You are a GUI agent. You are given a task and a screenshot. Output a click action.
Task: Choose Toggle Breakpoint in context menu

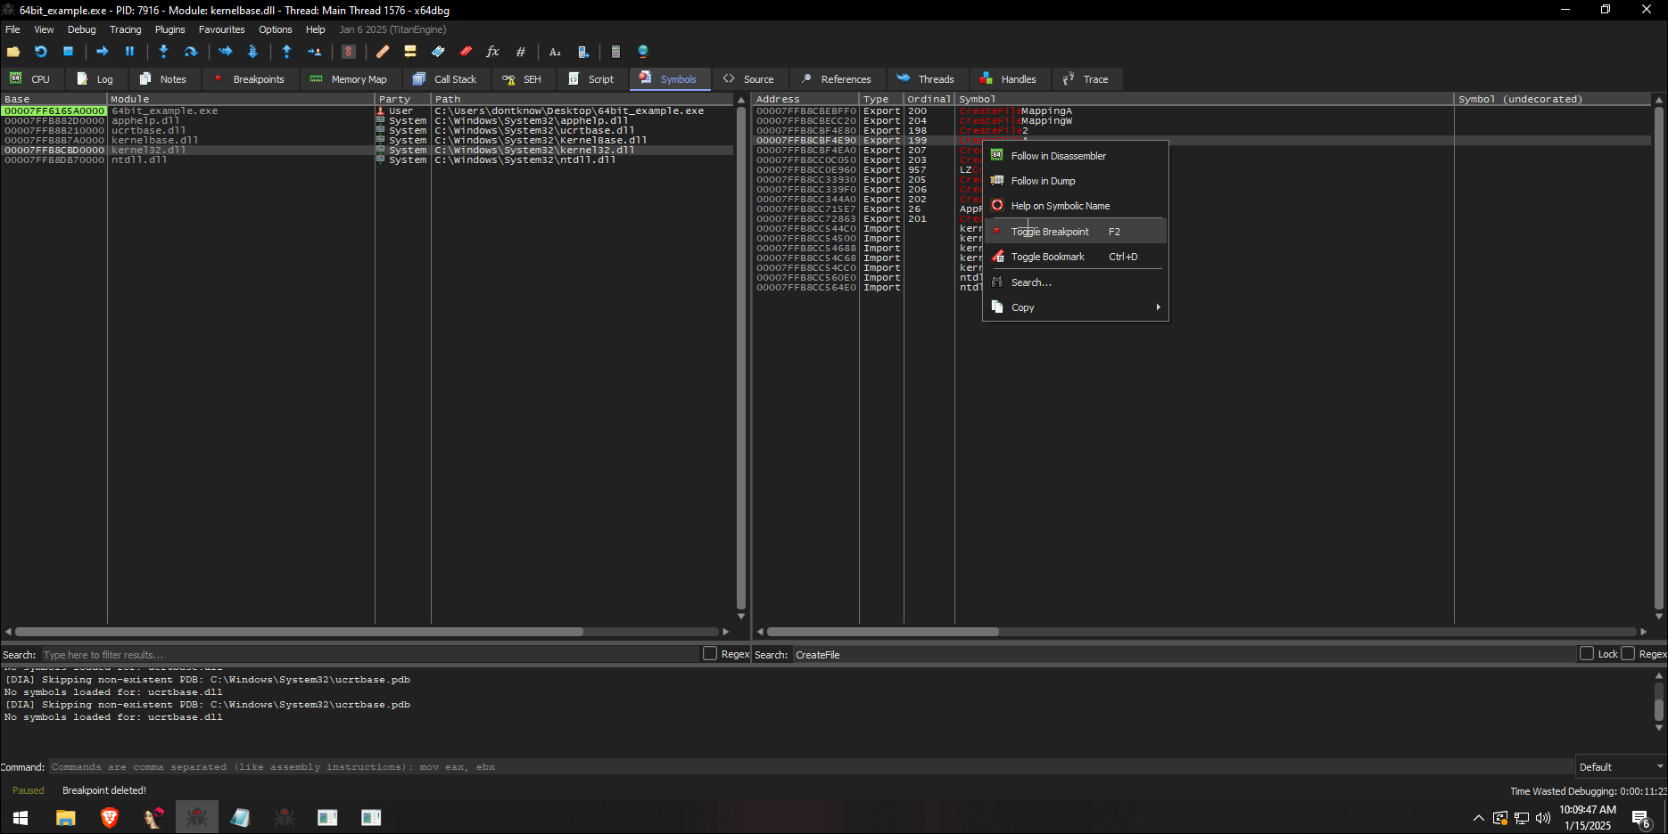click(1076, 232)
